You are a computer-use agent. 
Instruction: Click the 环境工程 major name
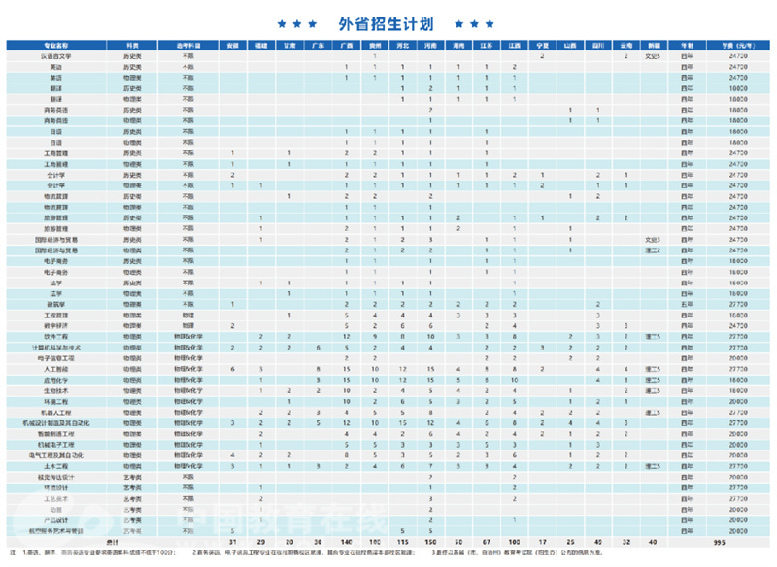[x=56, y=402]
